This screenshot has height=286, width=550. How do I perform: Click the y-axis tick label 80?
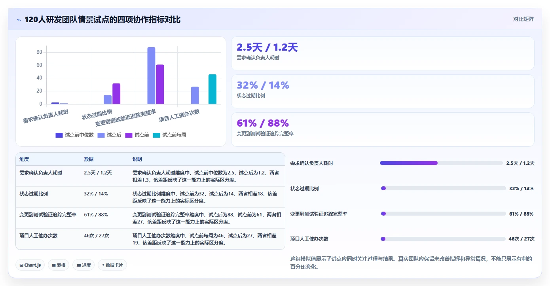click(39, 52)
